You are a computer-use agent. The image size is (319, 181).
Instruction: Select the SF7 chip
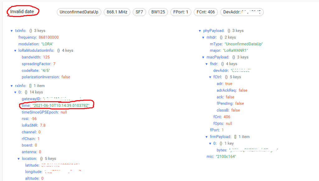pos(139,12)
